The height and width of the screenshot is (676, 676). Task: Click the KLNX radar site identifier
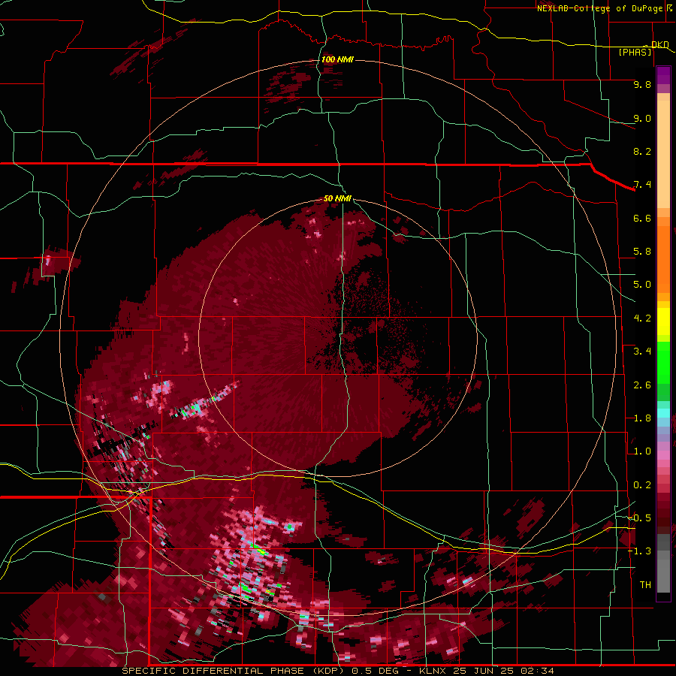(433, 671)
